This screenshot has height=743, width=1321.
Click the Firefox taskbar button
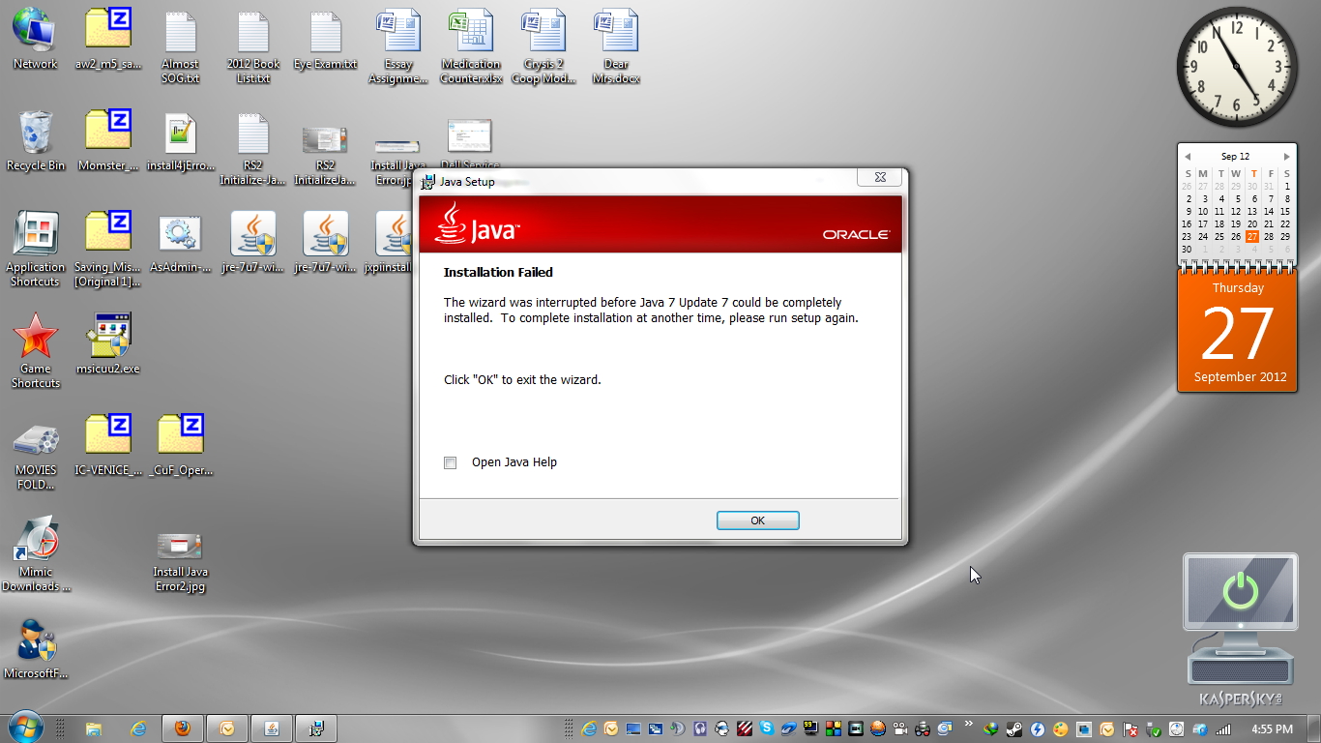[x=182, y=728]
